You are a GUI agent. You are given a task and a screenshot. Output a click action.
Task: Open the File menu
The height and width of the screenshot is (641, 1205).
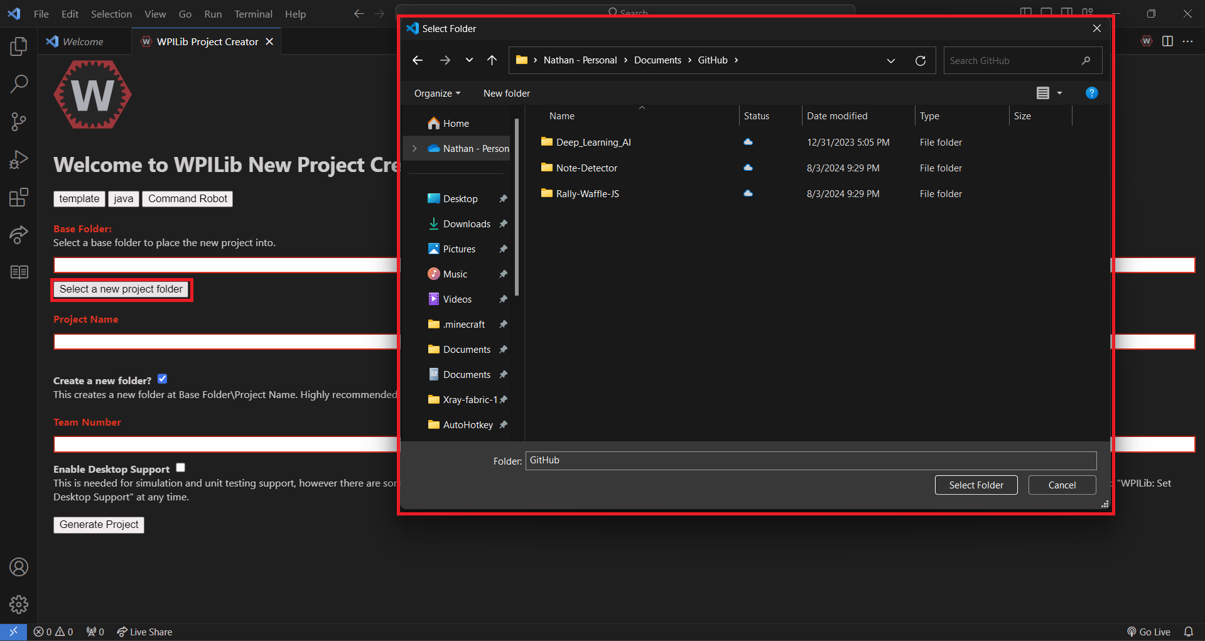41,14
